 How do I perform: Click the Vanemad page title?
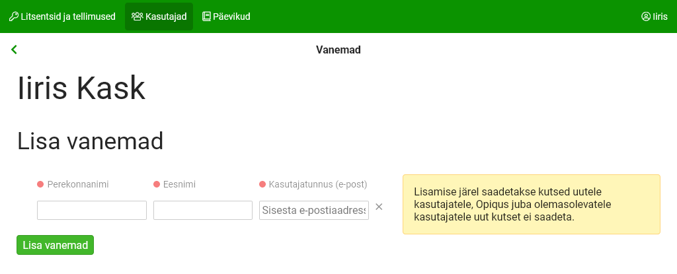[x=338, y=50]
